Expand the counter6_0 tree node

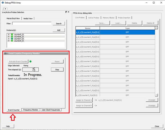pos(9,37)
